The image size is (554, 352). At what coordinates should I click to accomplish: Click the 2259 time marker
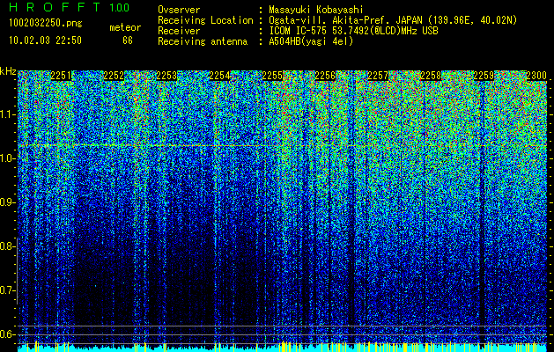[x=484, y=76]
